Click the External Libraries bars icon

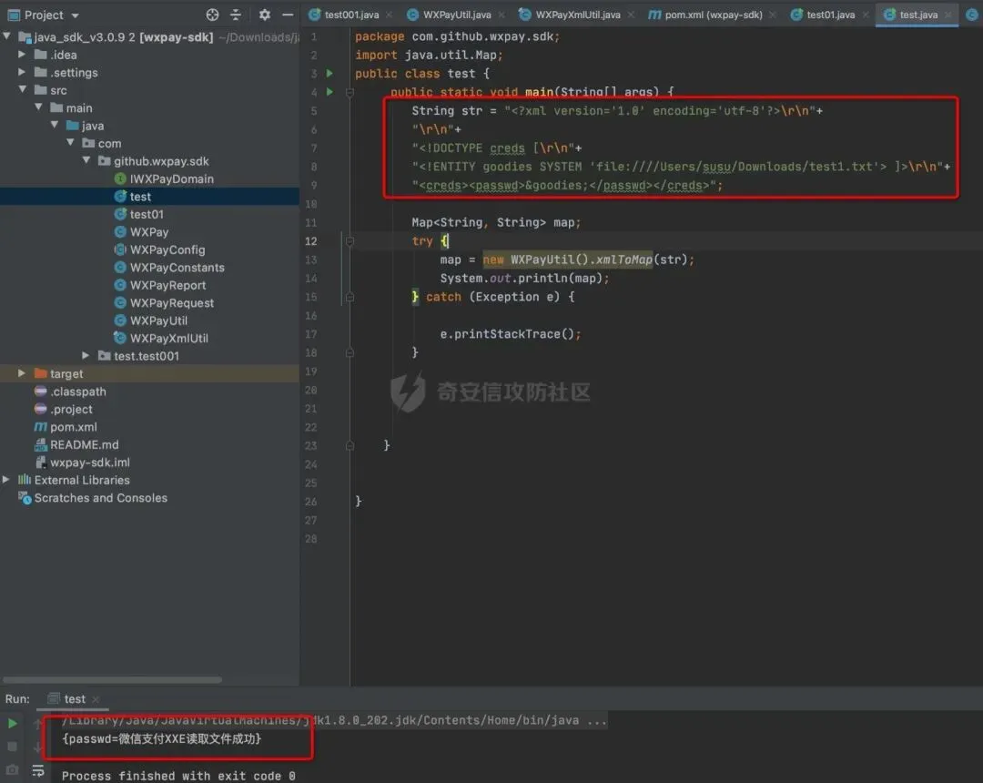pos(25,480)
